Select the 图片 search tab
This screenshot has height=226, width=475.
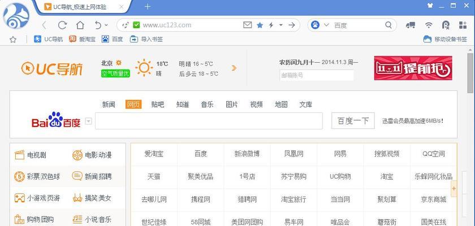click(x=232, y=105)
